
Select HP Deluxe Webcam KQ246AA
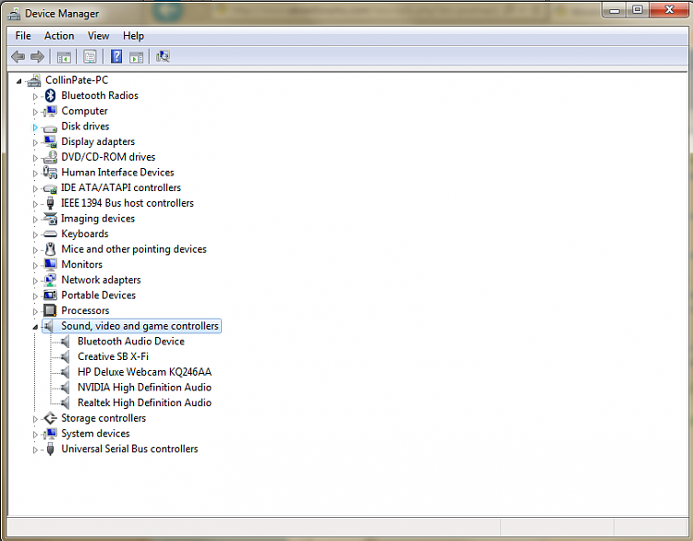click(144, 372)
